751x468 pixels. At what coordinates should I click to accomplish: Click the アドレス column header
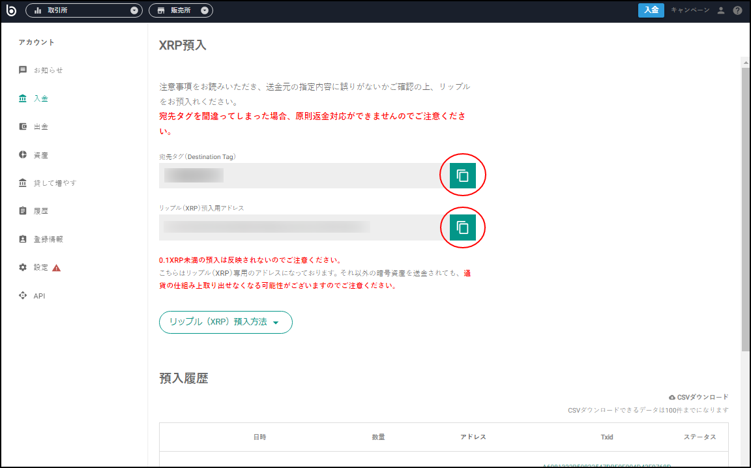pyautogui.click(x=473, y=437)
